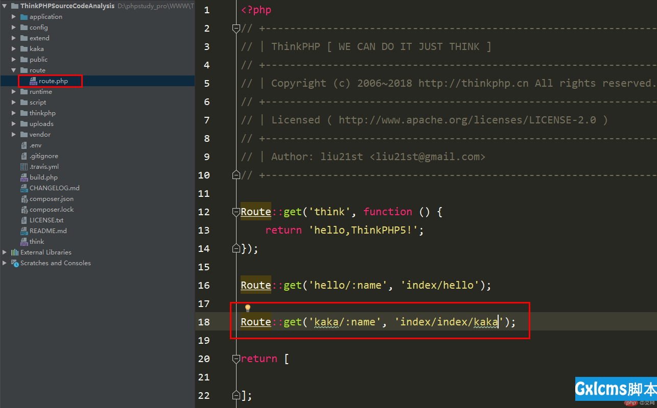Expand Scratches and Consoles arrow
The height and width of the screenshot is (408, 657).
[5, 263]
